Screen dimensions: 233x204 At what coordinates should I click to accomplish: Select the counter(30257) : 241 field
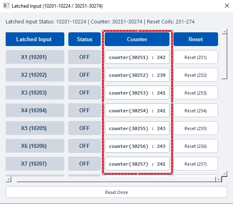tap(137, 164)
